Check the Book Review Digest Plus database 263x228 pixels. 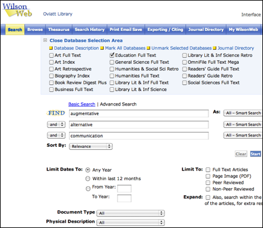tap(52, 83)
